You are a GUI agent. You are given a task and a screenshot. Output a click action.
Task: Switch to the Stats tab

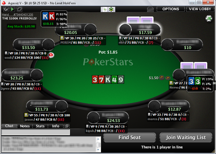pos(40,126)
